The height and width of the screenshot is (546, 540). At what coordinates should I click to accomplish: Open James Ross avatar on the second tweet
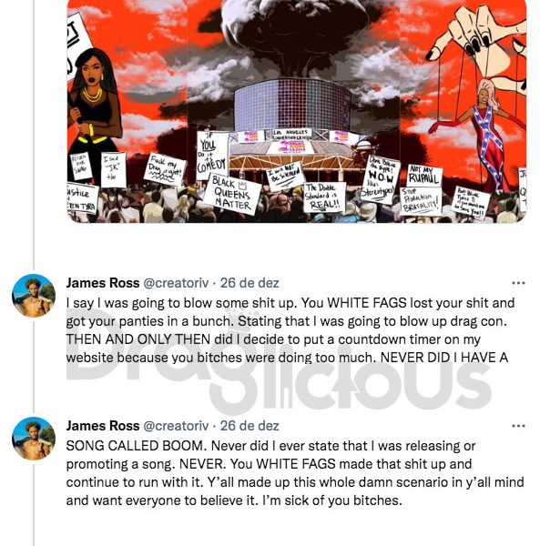pos(34,439)
